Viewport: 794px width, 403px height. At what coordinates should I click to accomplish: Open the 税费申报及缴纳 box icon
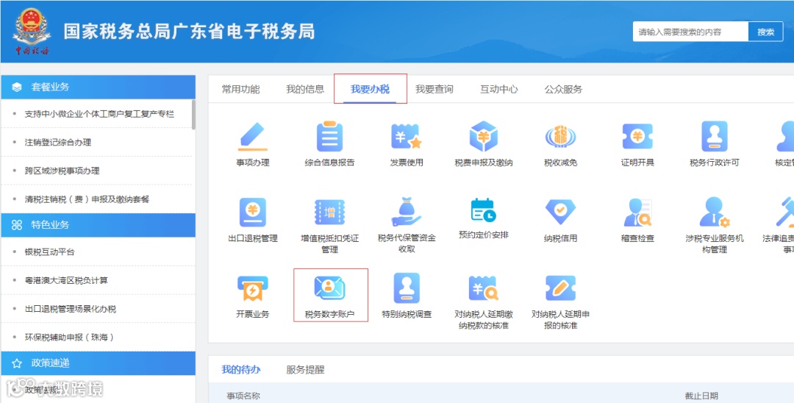[x=484, y=137]
